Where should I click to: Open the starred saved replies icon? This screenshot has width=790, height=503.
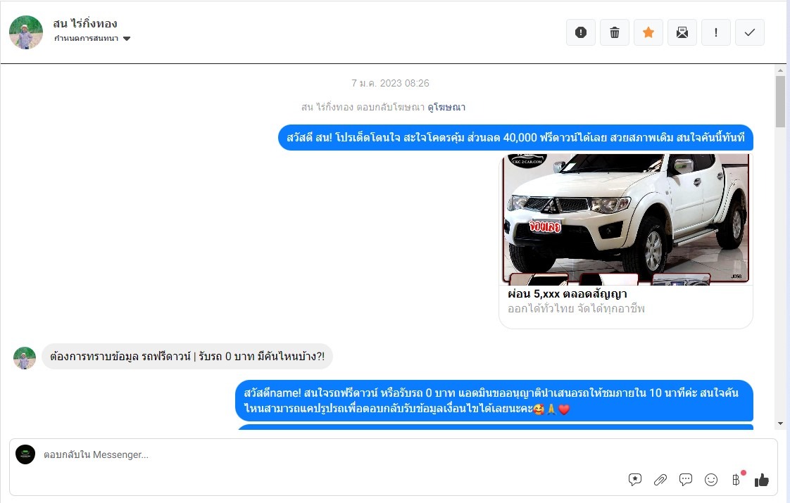click(x=635, y=480)
